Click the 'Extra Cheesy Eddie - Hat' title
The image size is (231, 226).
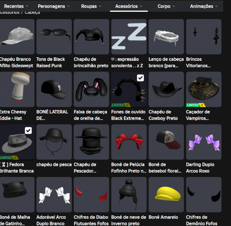(x=13, y=115)
